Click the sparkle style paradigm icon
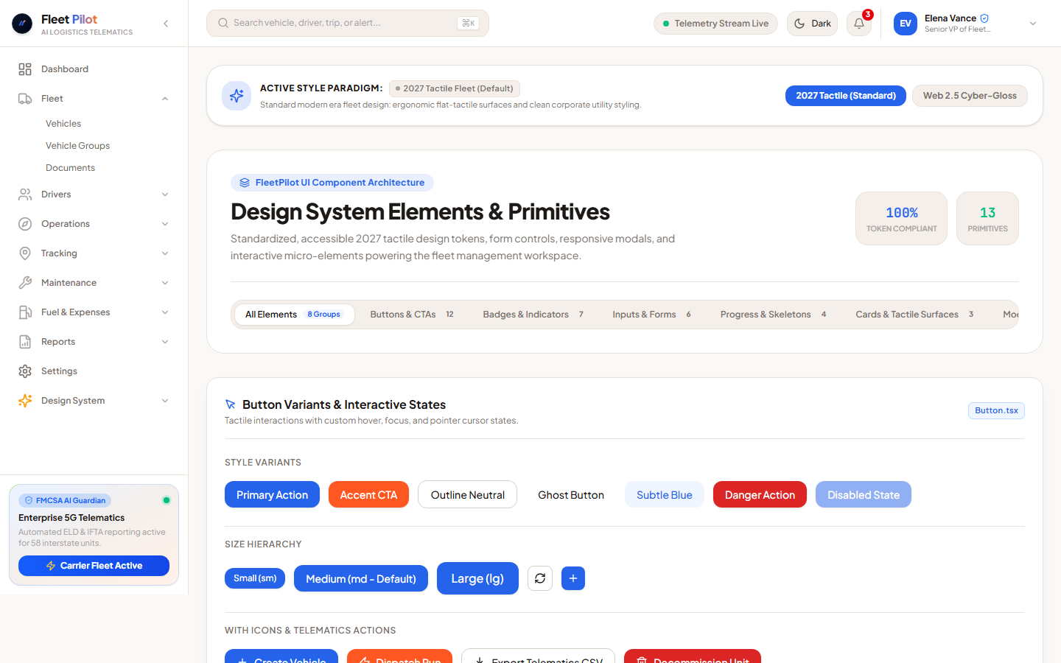1061x663 pixels. 237,96
